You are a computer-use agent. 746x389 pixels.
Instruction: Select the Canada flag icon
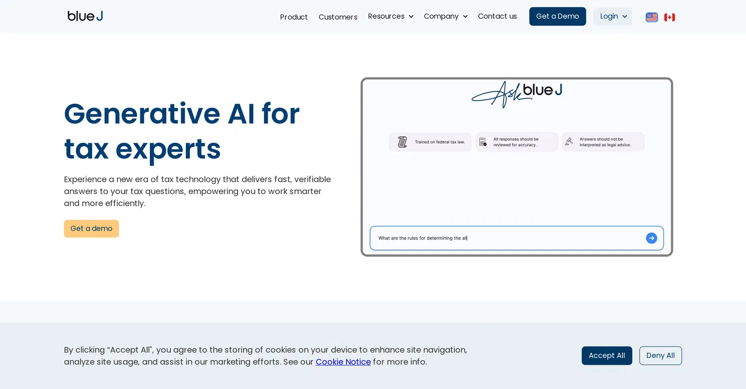tap(670, 17)
